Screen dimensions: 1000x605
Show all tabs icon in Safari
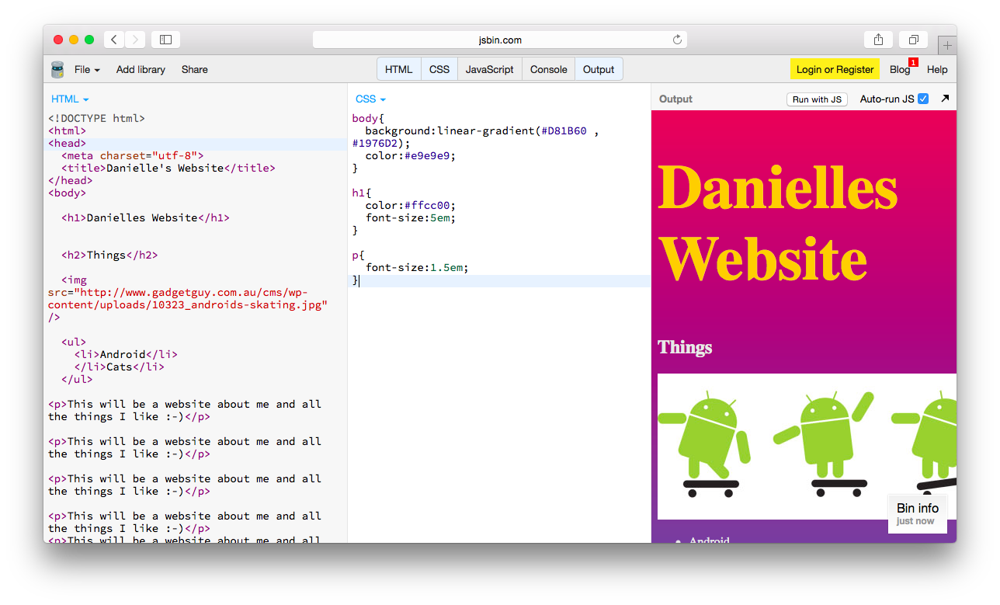(x=913, y=40)
